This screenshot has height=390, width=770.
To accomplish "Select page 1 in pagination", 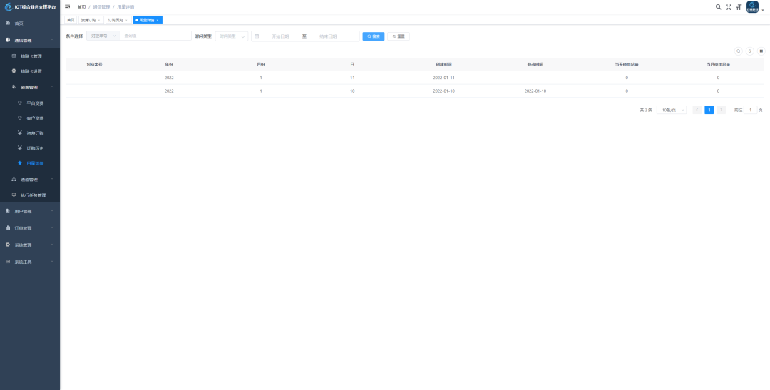I will 709,110.
